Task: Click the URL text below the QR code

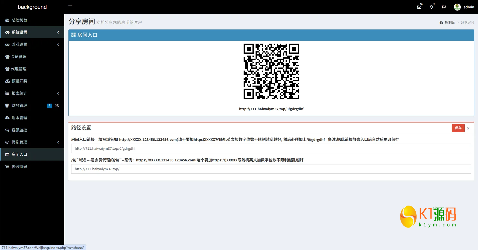Action: click(x=271, y=109)
